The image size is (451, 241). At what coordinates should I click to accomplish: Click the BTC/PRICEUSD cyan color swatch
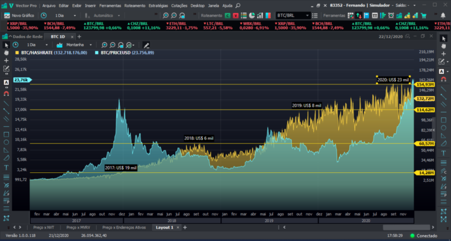point(97,53)
